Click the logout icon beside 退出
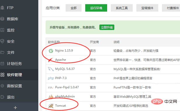Viewport: 180px width, 111px height. pyautogui.click(x=2, y=97)
